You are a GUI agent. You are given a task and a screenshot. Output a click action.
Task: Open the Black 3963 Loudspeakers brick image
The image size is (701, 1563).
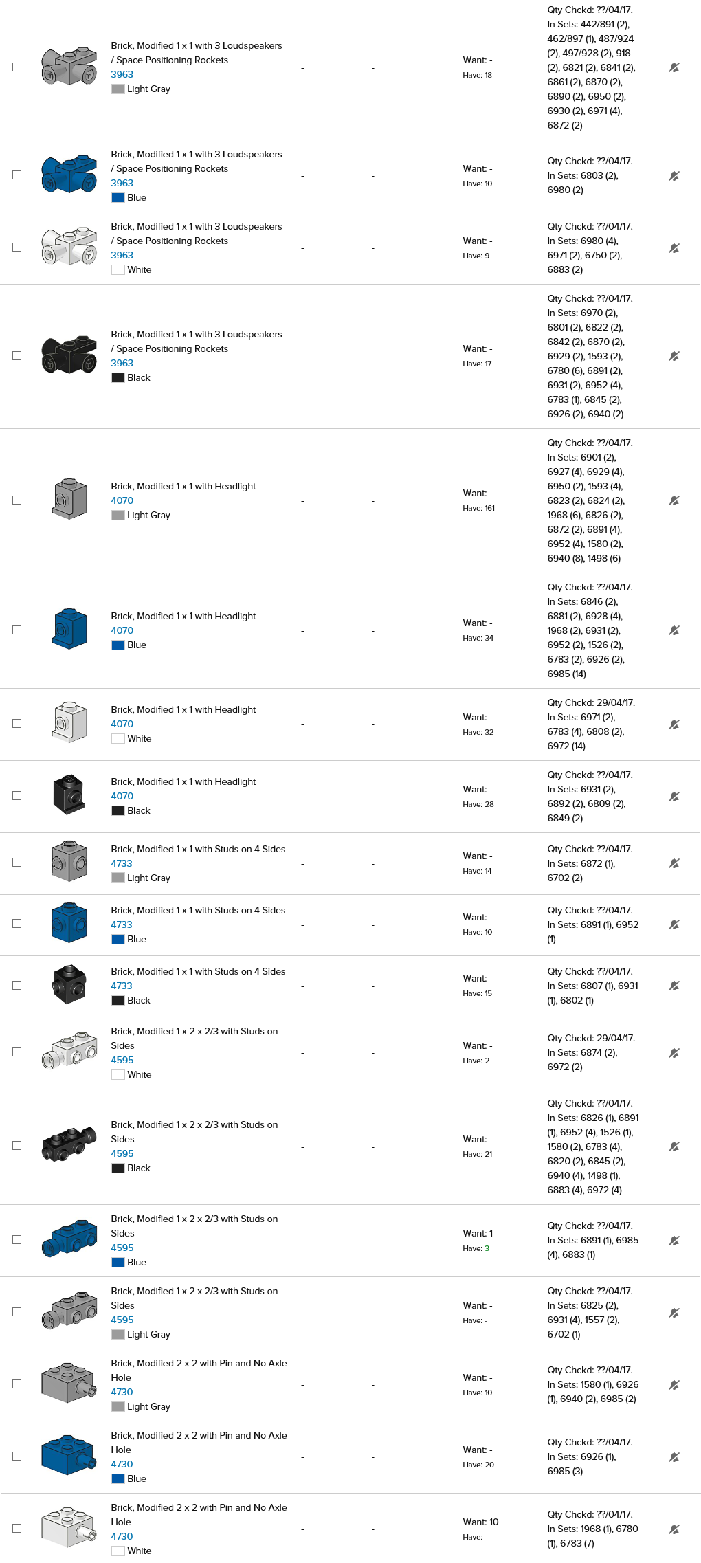(69, 355)
